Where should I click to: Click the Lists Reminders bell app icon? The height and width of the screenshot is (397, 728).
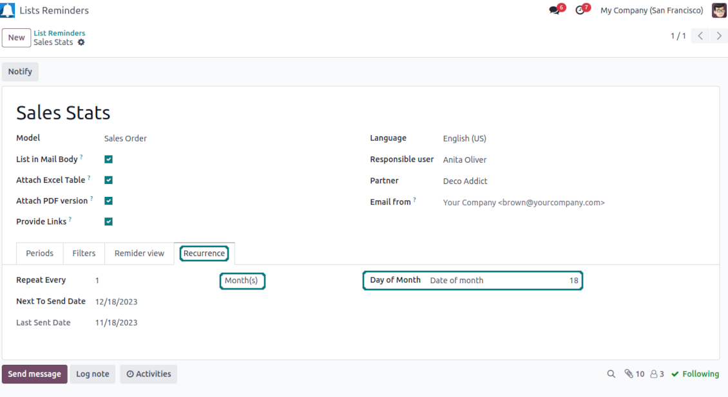point(8,10)
